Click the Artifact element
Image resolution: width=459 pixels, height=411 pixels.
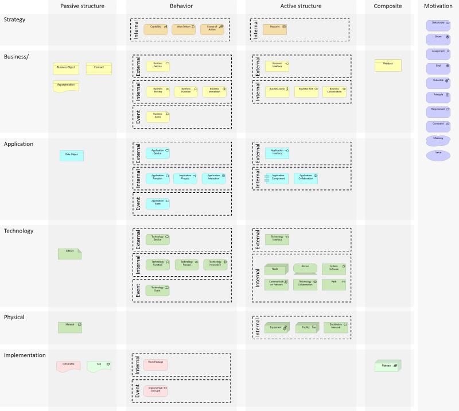70,254
